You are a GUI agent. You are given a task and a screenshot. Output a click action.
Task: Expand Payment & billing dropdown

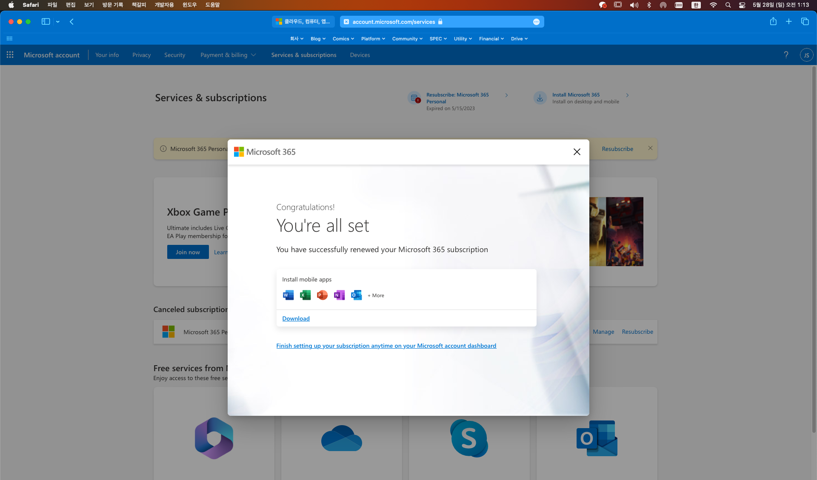pyautogui.click(x=228, y=55)
